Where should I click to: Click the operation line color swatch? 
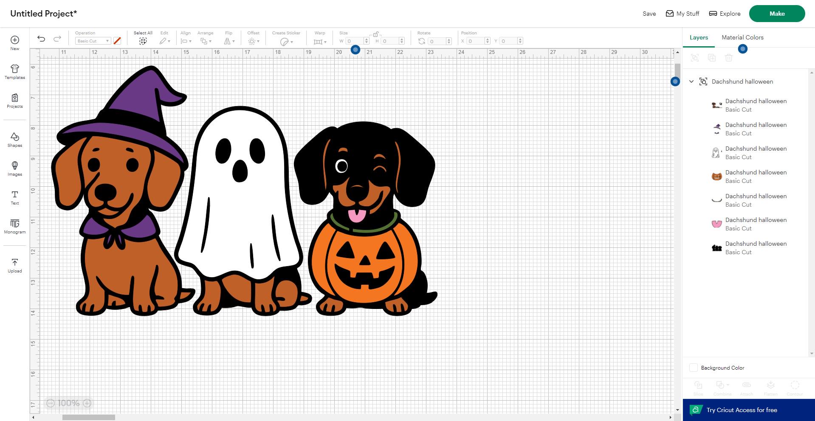(x=118, y=41)
